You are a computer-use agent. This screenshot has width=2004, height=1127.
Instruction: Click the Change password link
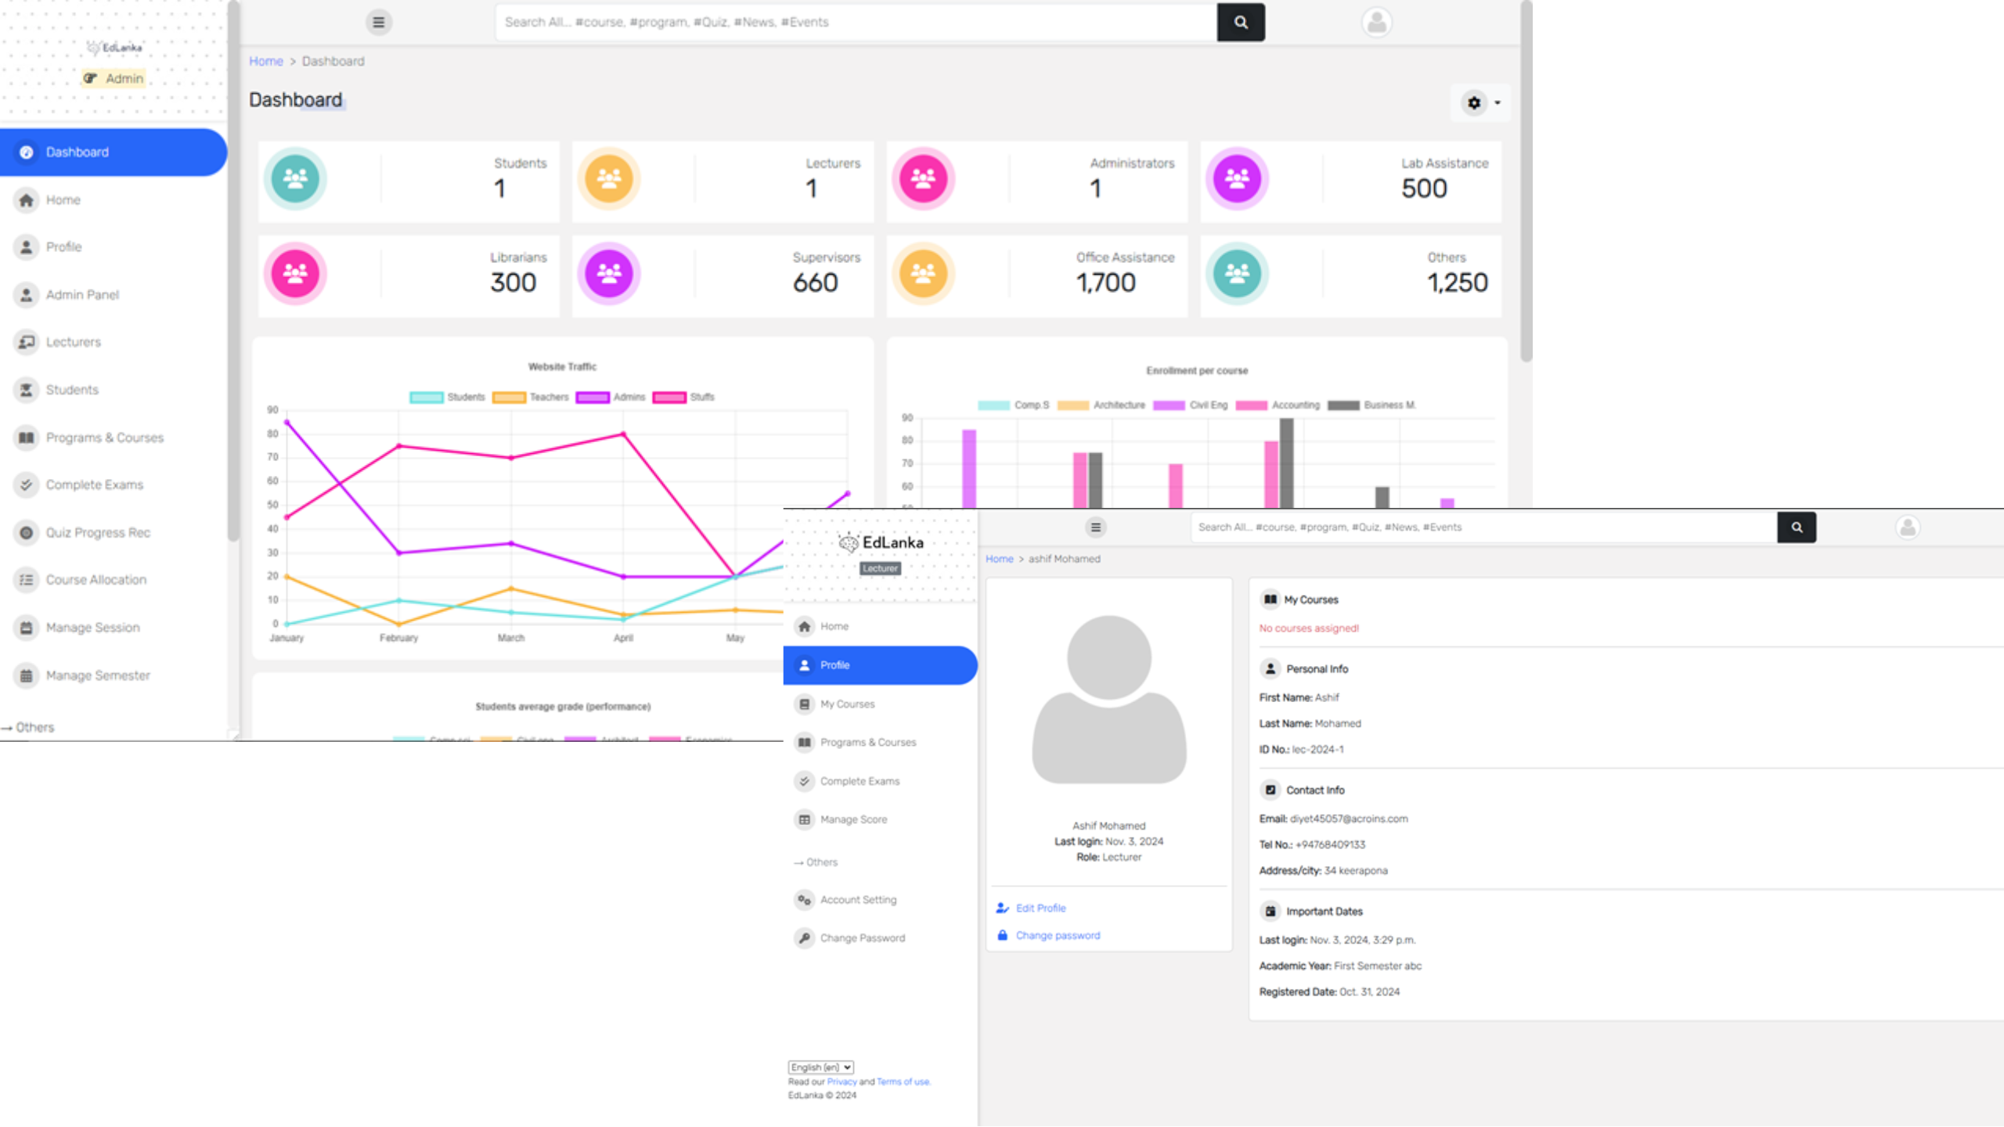tap(1058, 935)
